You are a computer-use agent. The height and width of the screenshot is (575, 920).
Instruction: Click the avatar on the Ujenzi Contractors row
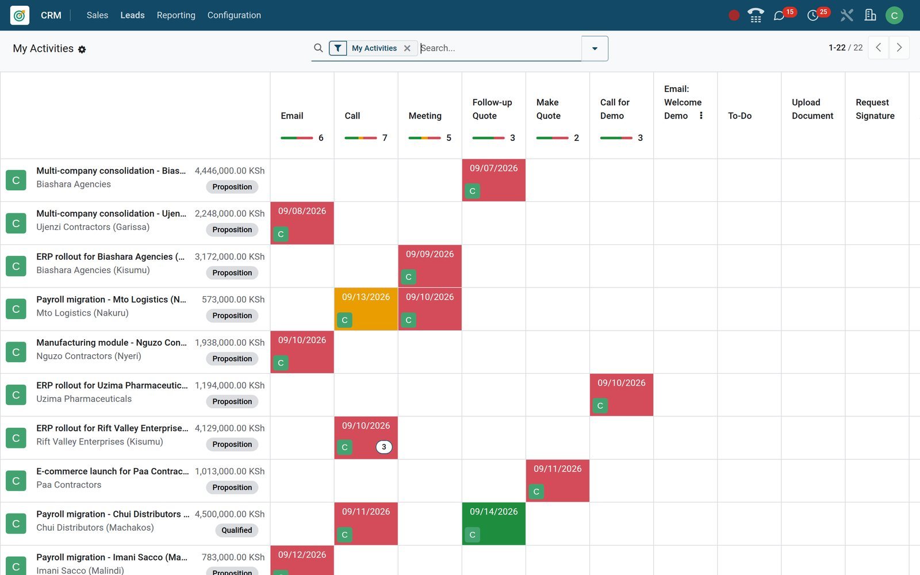16,223
